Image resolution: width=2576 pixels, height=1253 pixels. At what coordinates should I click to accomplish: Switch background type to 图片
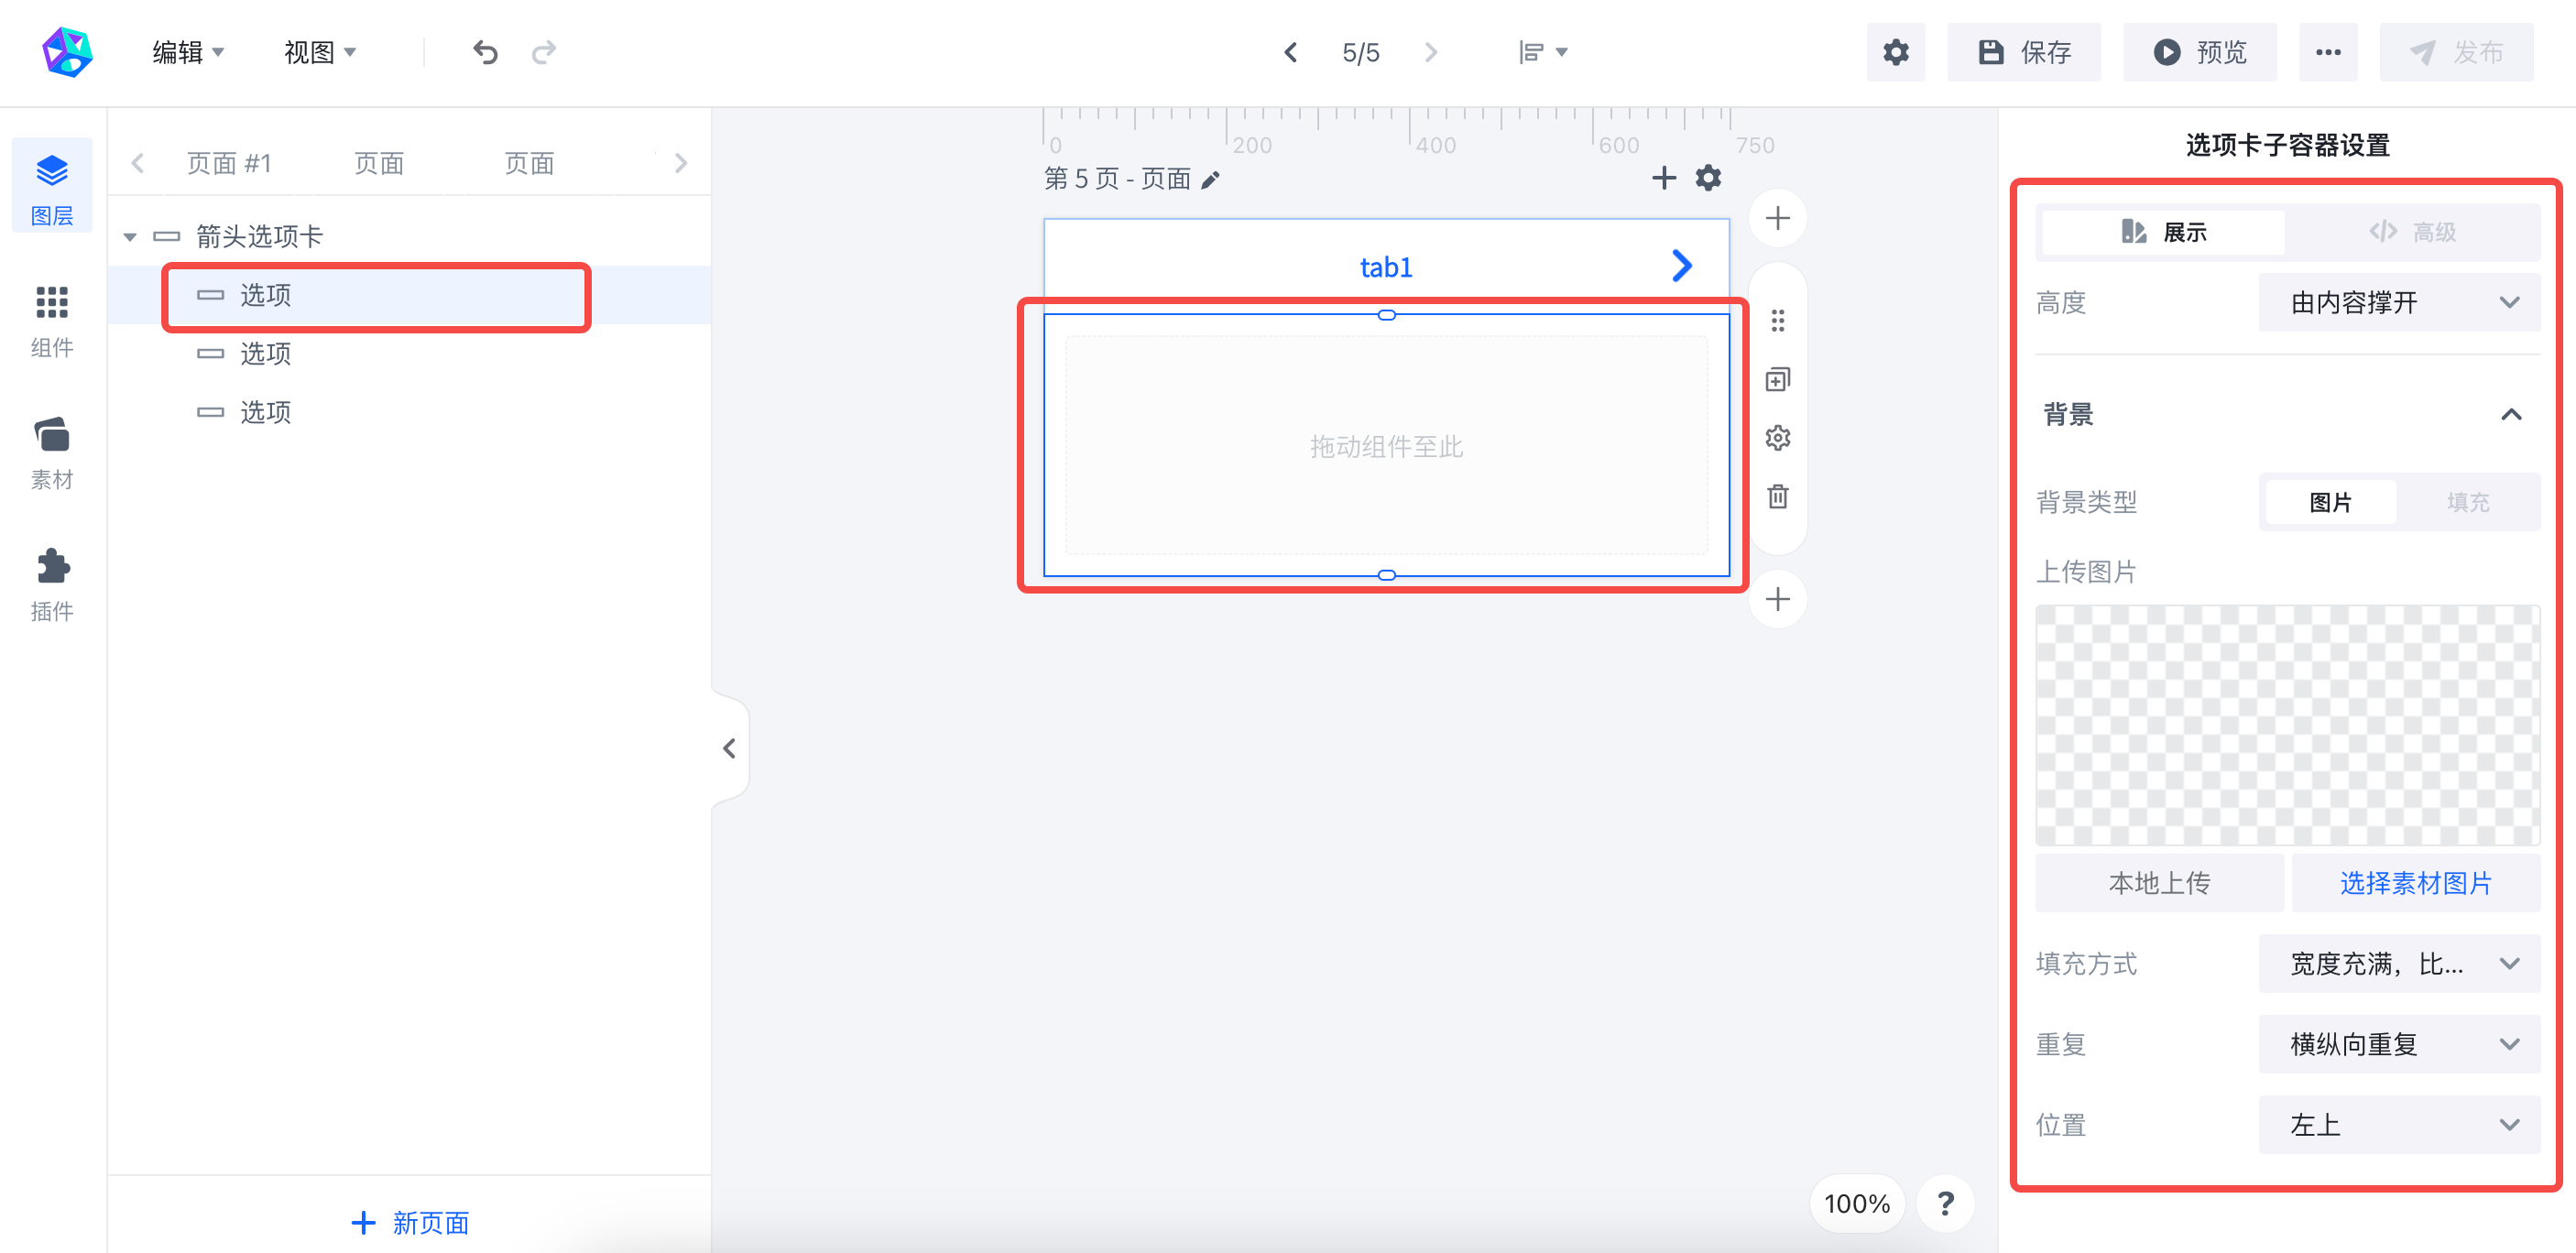[2330, 502]
